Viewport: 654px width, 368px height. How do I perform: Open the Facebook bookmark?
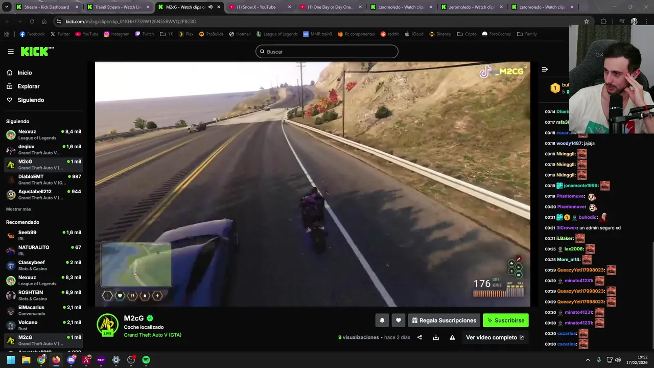tap(32, 34)
